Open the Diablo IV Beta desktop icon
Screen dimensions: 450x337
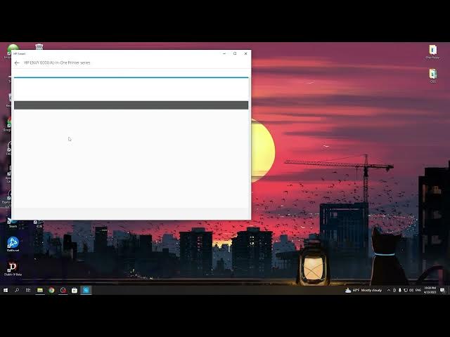click(x=12, y=267)
